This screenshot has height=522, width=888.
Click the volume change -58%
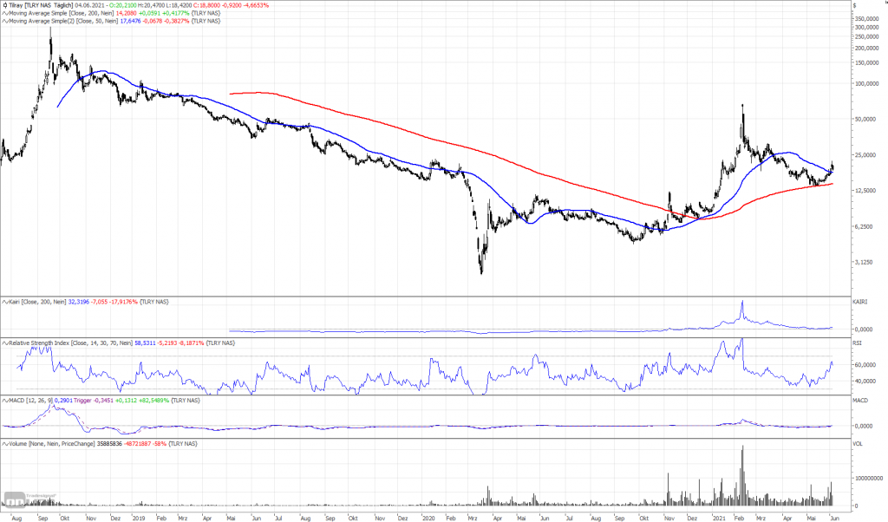pyautogui.click(x=160, y=444)
